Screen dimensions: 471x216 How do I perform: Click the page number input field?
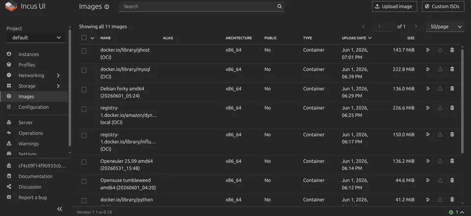[x=382, y=27]
